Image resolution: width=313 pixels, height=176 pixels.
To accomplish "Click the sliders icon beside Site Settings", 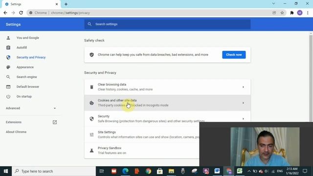I will 91,135.
